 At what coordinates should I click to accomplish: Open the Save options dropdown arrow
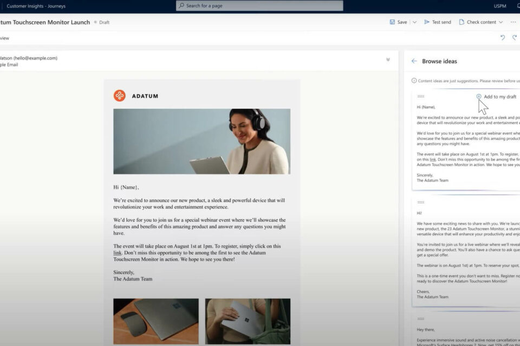(x=414, y=22)
